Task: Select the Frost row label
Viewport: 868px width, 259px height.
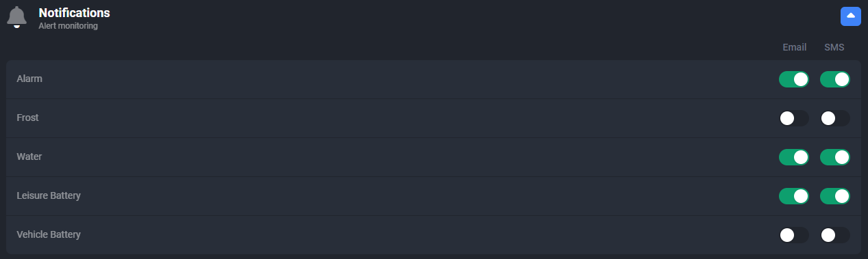Action: click(x=27, y=118)
